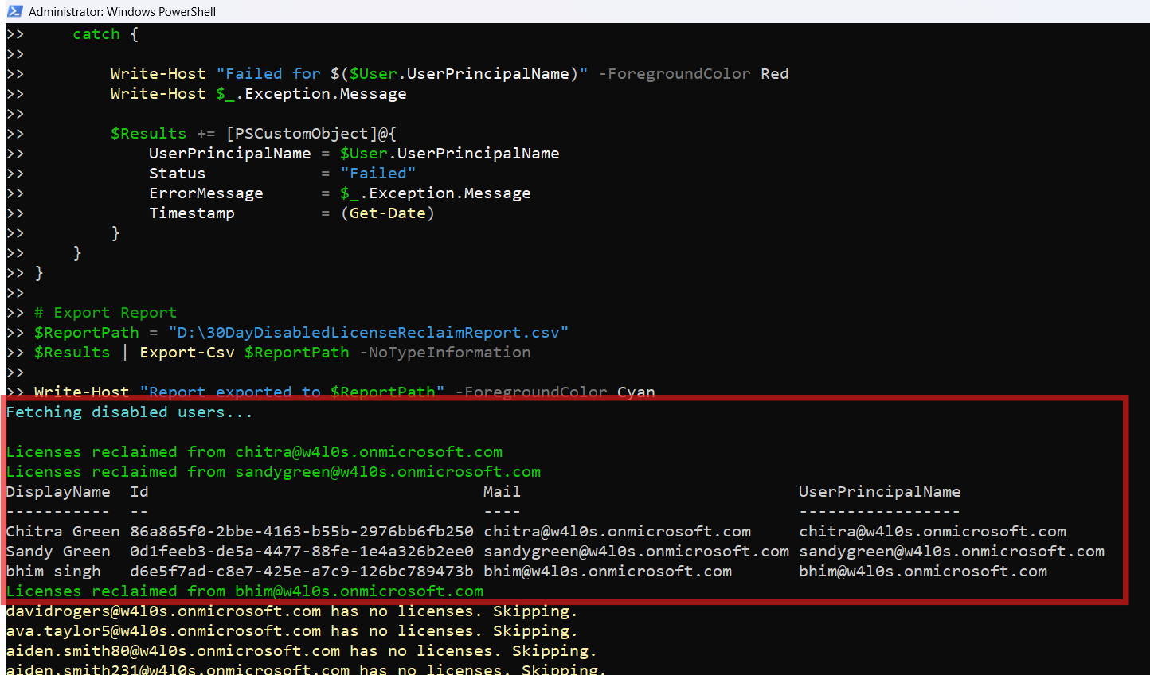Click the DisplayName column header
Viewport: 1150px width, 675px height.
click(x=58, y=492)
